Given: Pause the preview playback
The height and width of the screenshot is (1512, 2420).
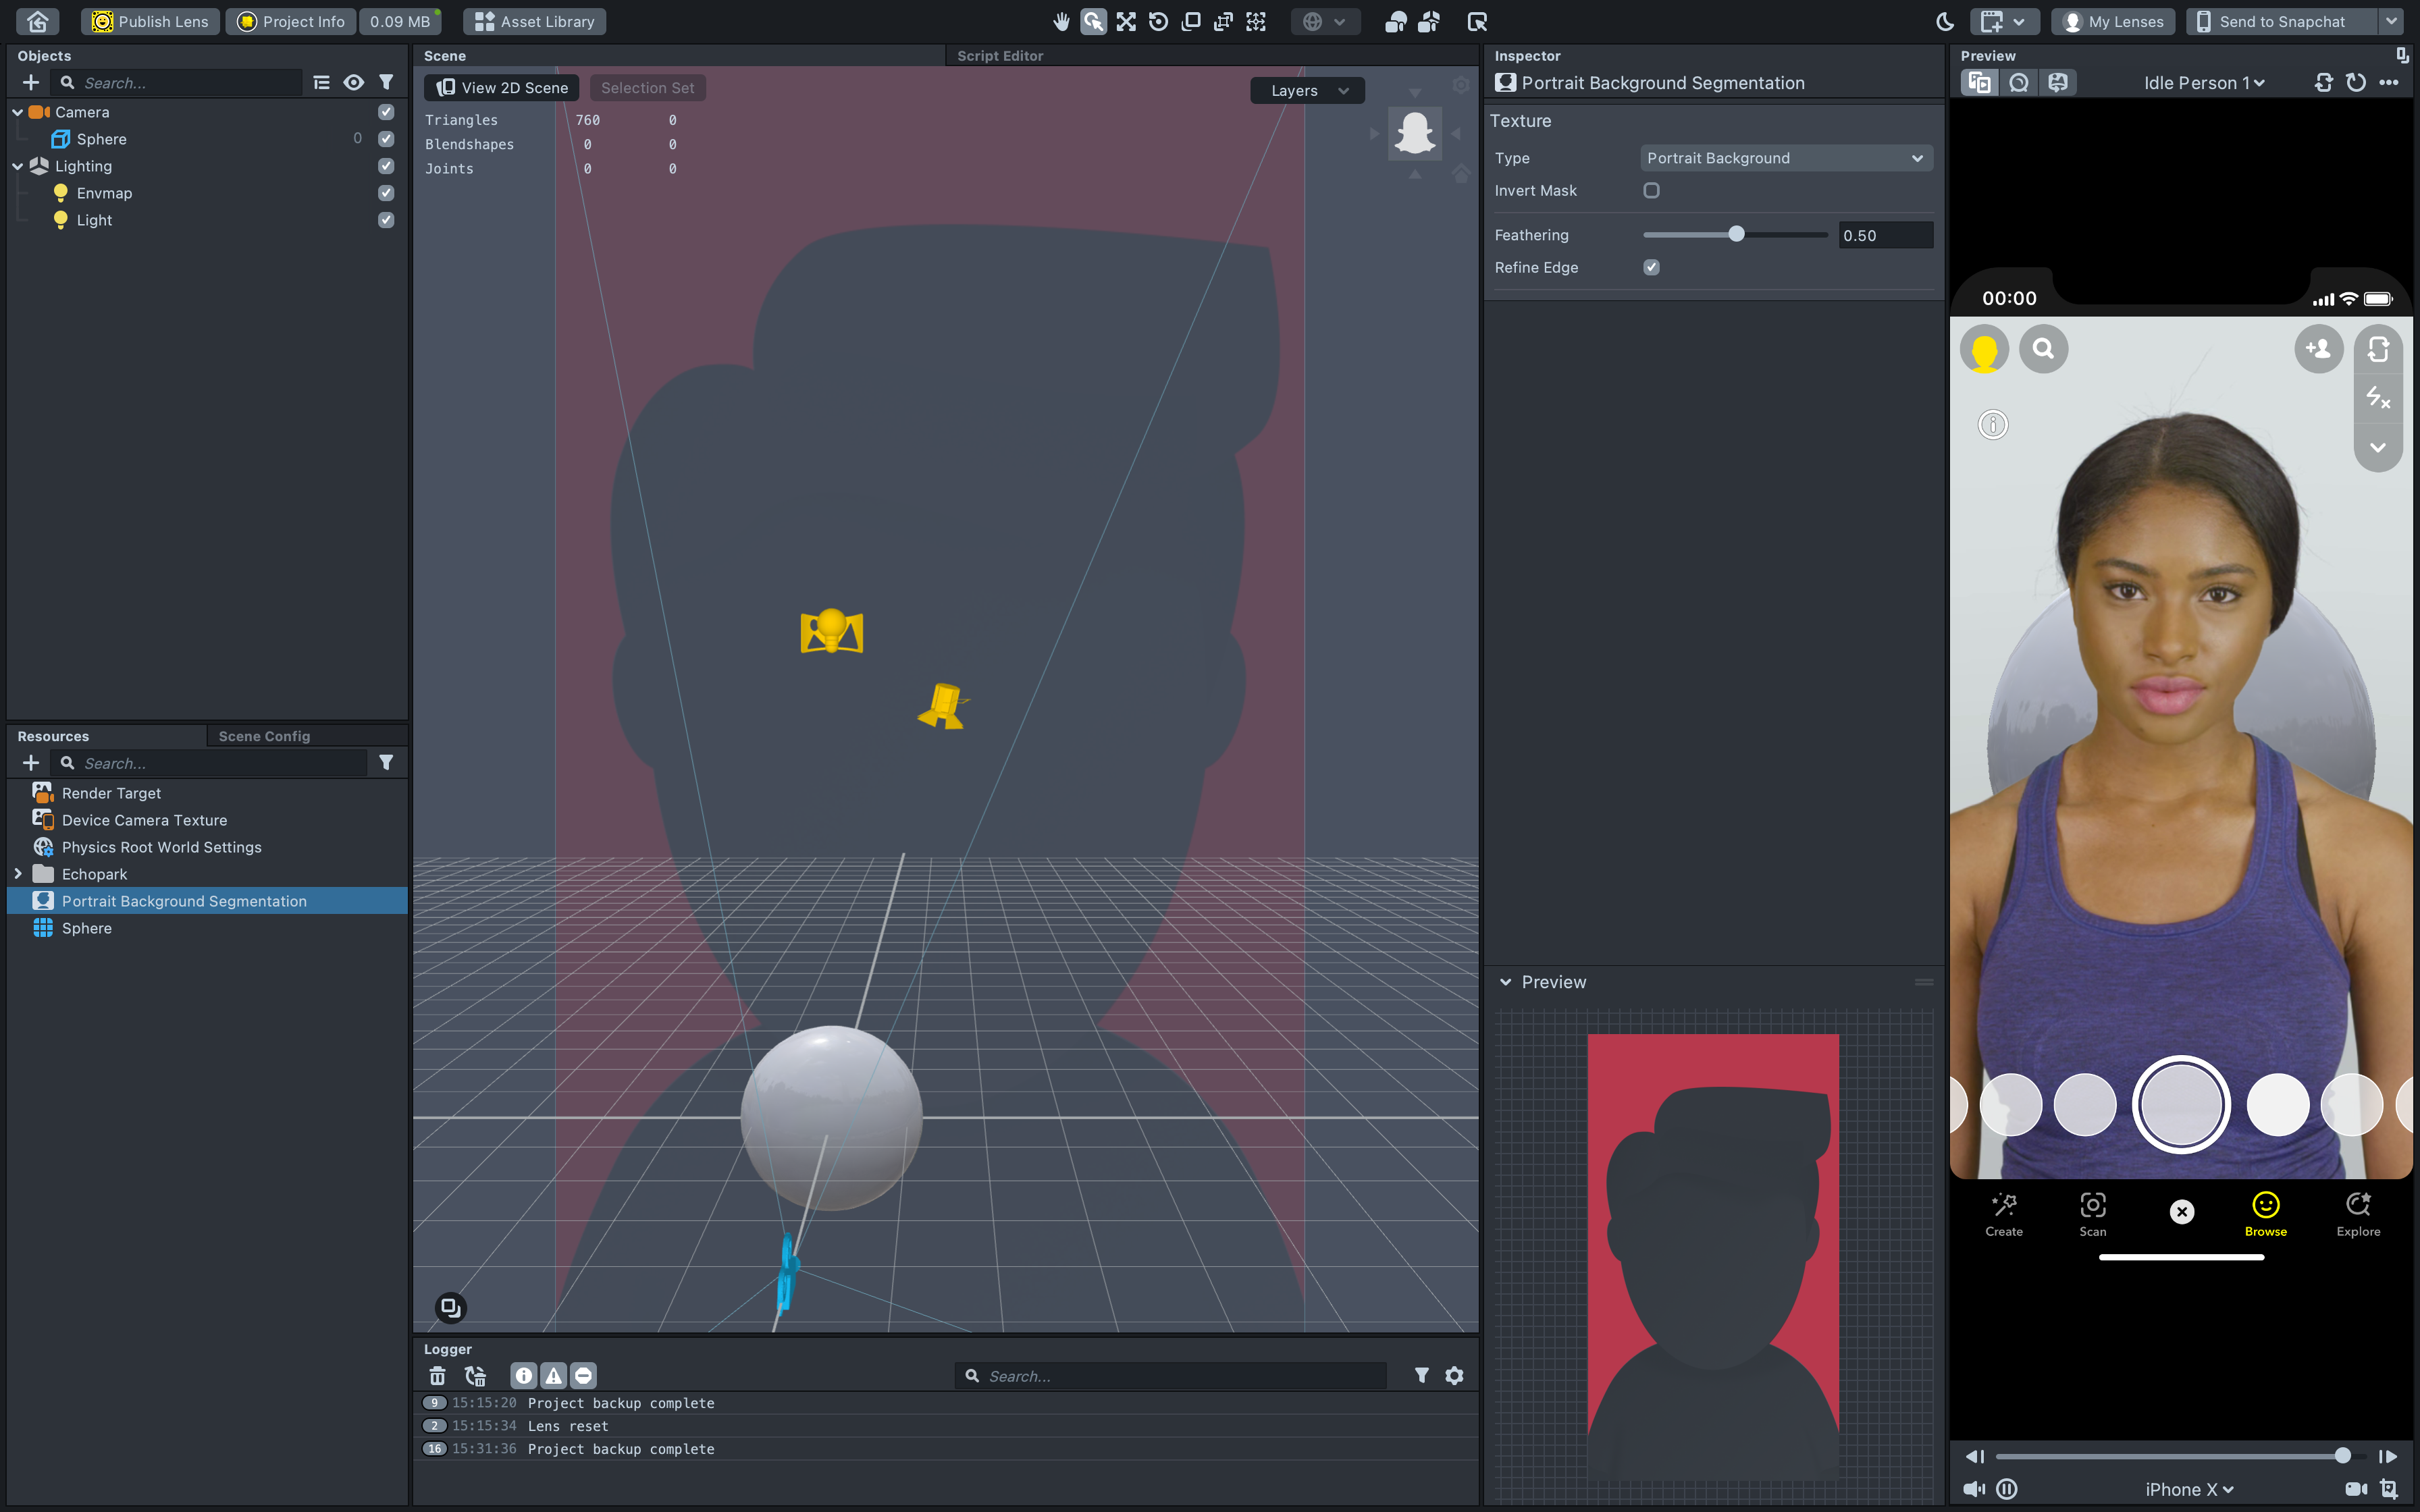Looking at the screenshot, I should [x=2006, y=1489].
